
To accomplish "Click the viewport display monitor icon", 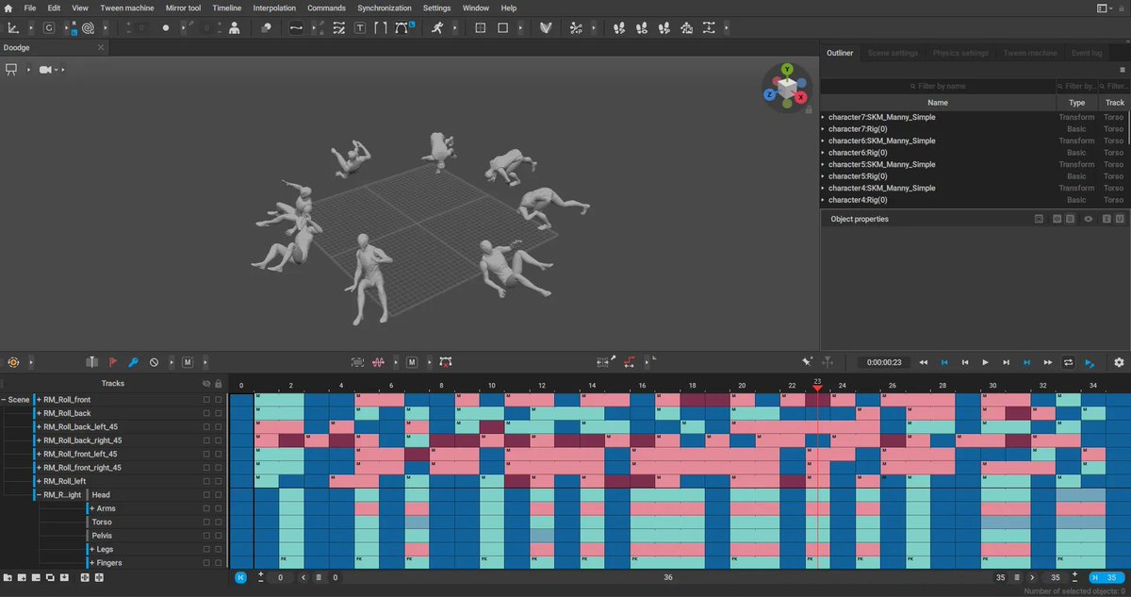I will point(12,70).
